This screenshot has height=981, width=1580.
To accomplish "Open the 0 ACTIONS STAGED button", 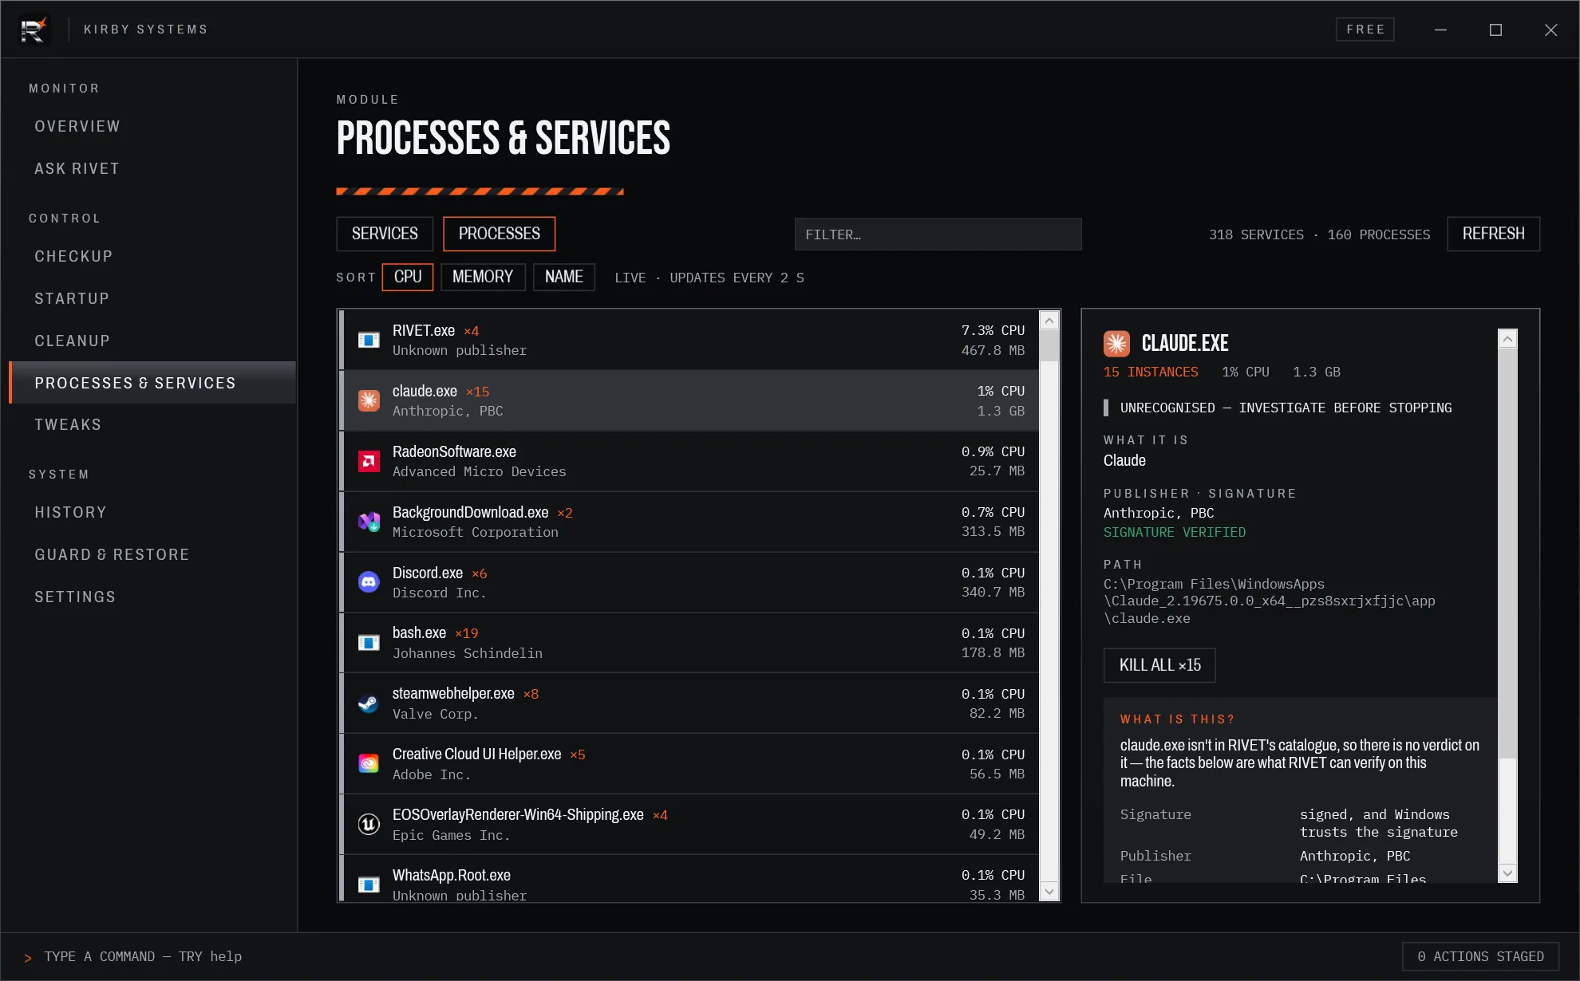I will tap(1480, 956).
